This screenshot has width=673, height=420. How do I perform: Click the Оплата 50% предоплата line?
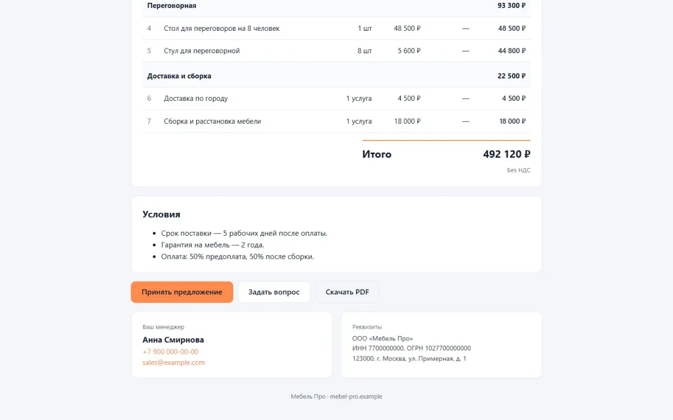click(238, 257)
